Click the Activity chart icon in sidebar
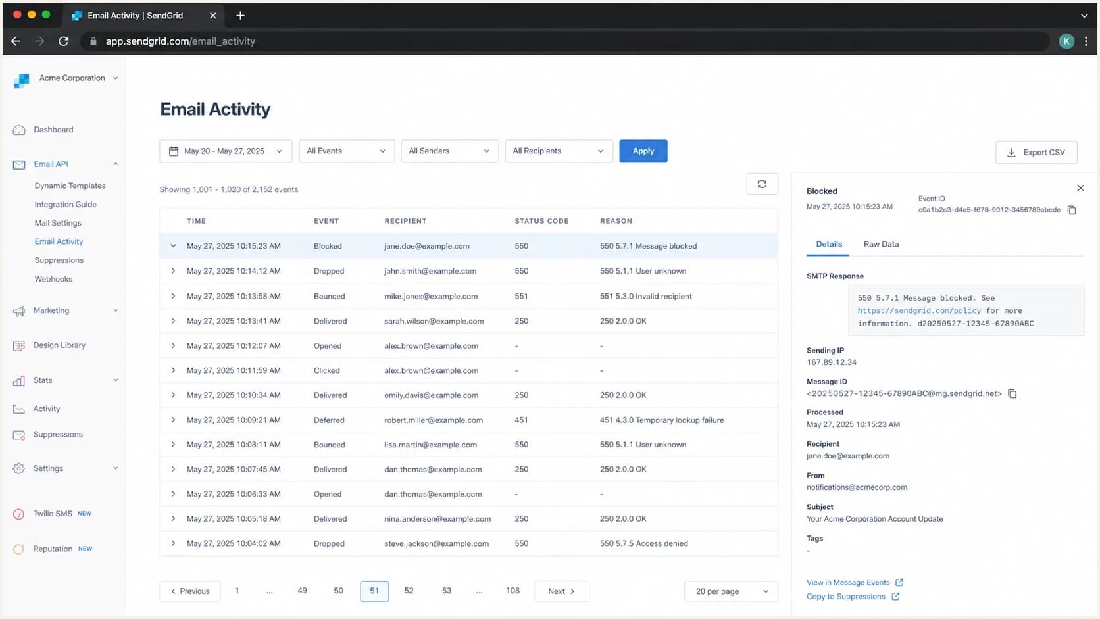The image size is (1100, 619). point(19,409)
